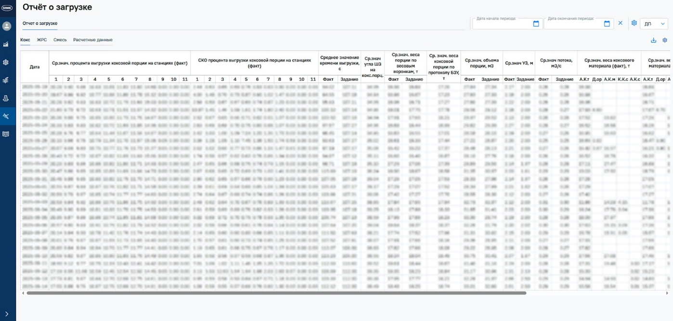
Task: Download the report with the export icon
Action: pyautogui.click(x=653, y=40)
